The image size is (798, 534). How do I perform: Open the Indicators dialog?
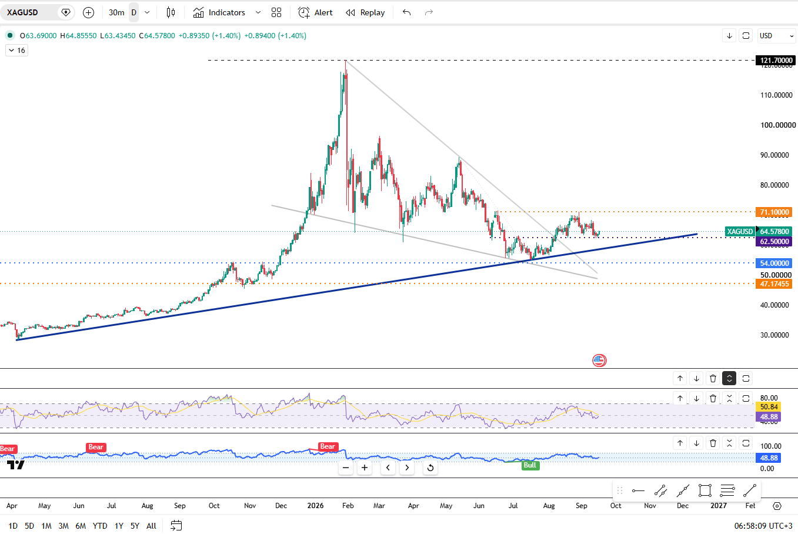[x=219, y=12]
